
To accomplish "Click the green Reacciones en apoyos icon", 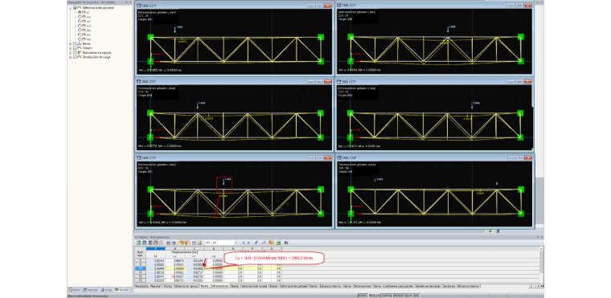I will coord(79,52).
